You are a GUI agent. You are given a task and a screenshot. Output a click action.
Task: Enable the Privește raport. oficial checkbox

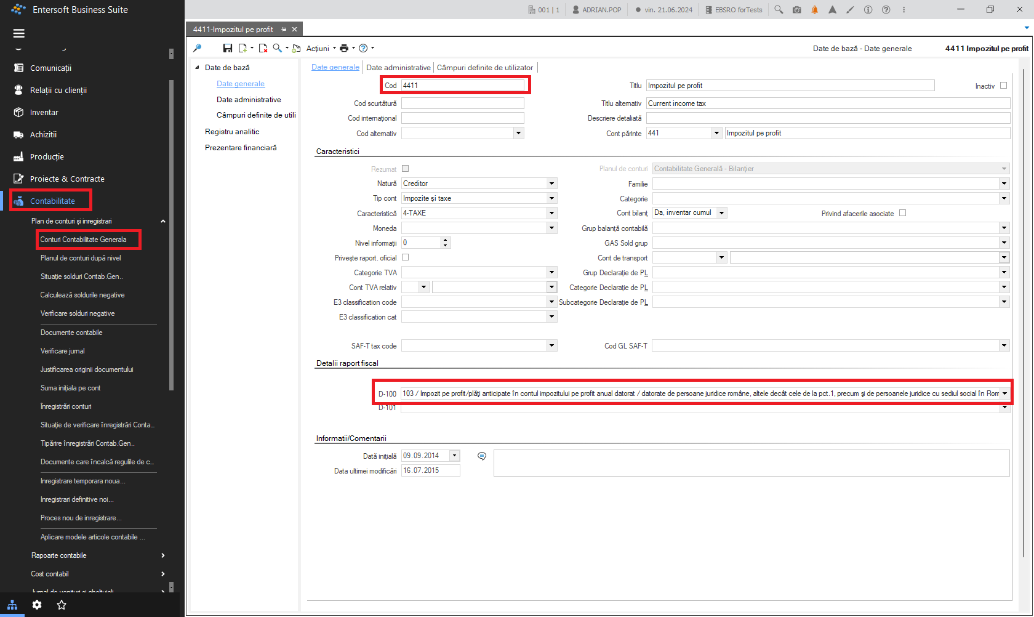pos(405,257)
